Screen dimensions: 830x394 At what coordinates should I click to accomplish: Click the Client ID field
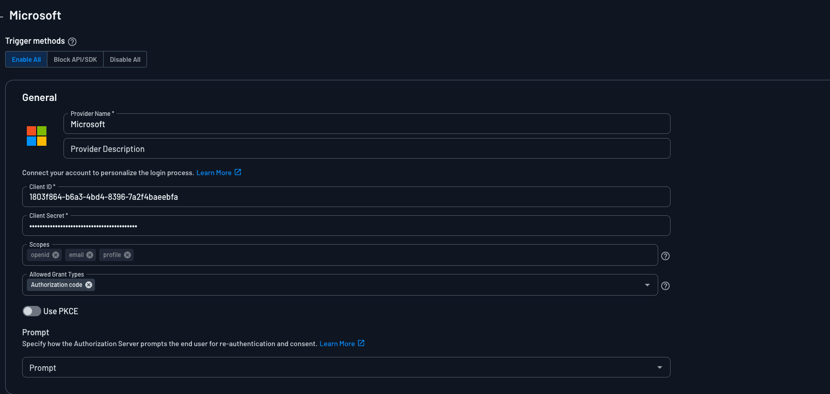(346, 197)
